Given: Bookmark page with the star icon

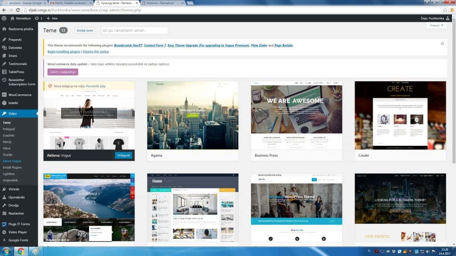Looking at the screenshot, I should point(445,10).
